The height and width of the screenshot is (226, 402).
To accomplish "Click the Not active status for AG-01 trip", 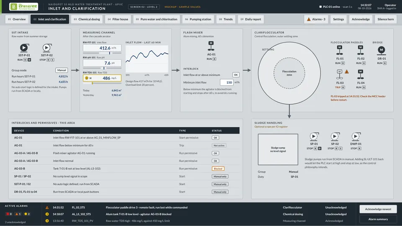I will click(219, 146).
